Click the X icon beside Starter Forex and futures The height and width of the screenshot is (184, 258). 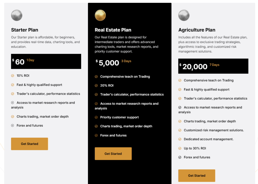click(x=13, y=126)
